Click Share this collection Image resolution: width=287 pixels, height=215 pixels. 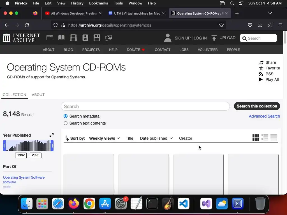coord(267,62)
